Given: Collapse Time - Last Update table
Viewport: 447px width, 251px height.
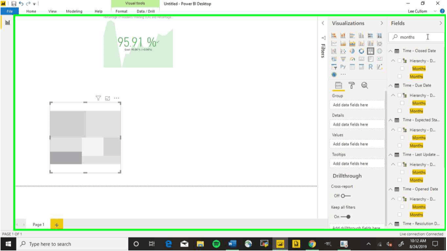Looking at the screenshot, I should click(x=391, y=155).
